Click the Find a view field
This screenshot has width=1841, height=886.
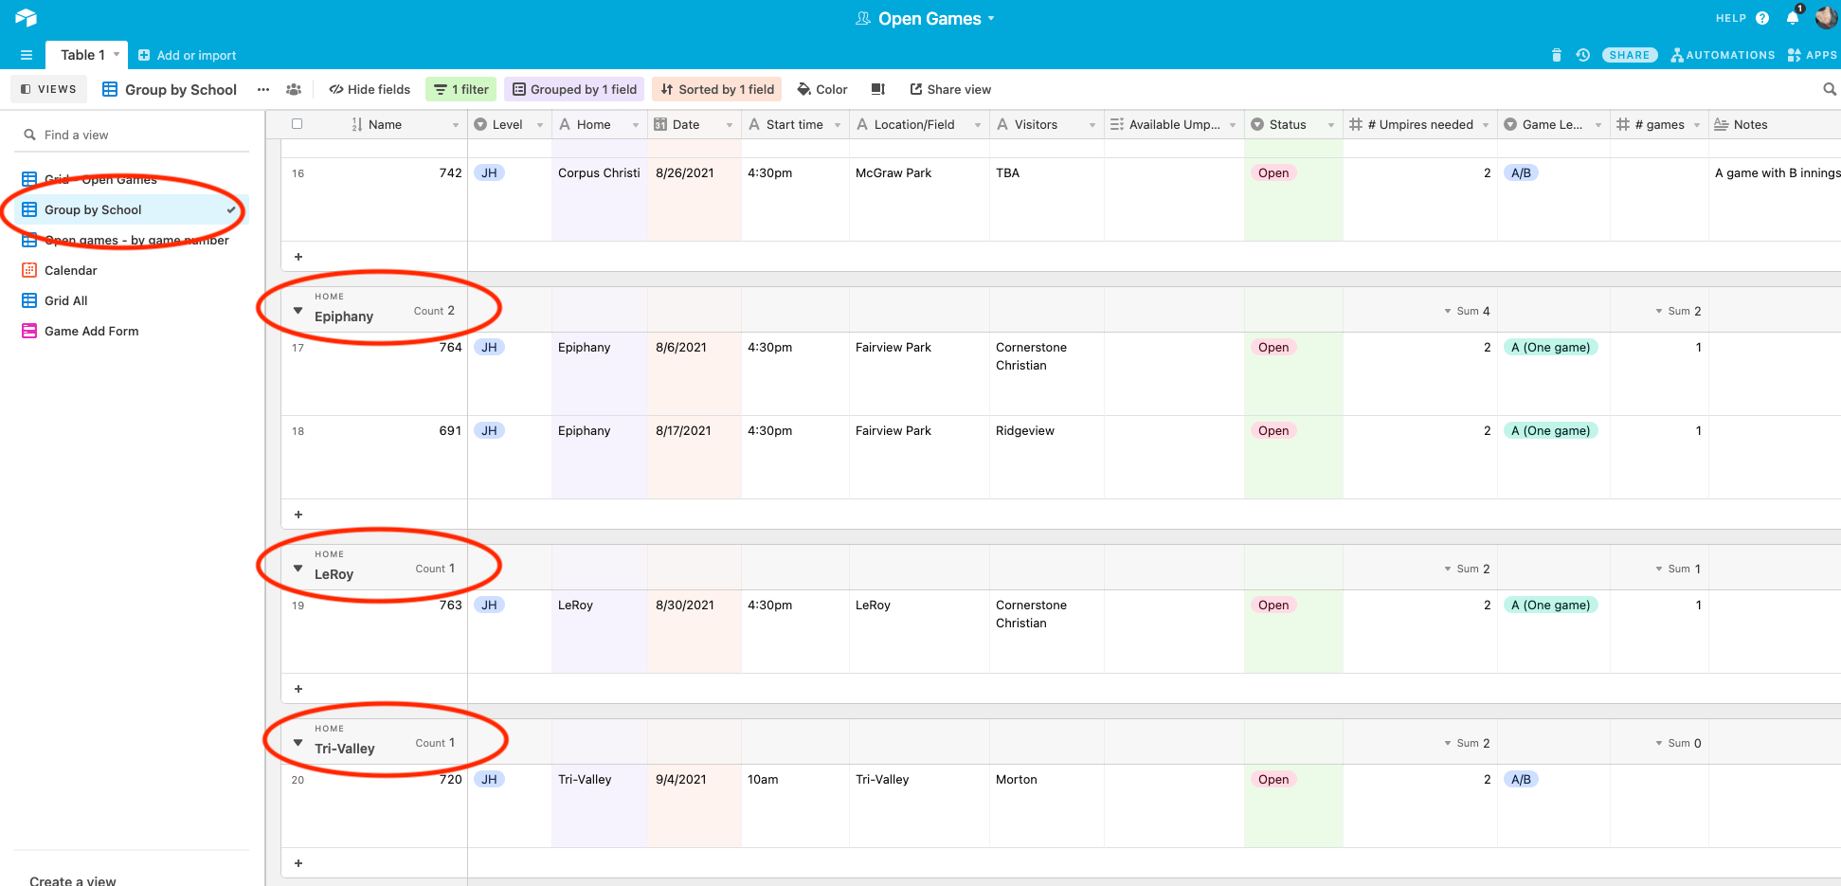pos(133,135)
